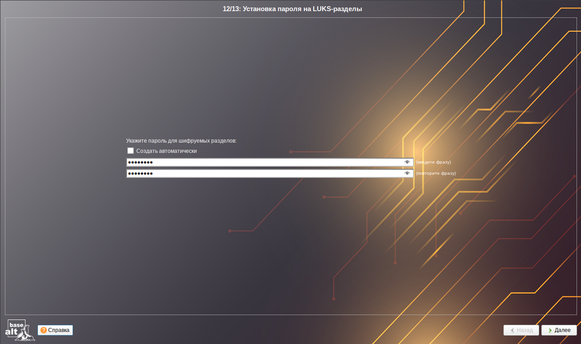
Task: Go back with the Назад button
Action: pyautogui.click(x=521, y=330)
